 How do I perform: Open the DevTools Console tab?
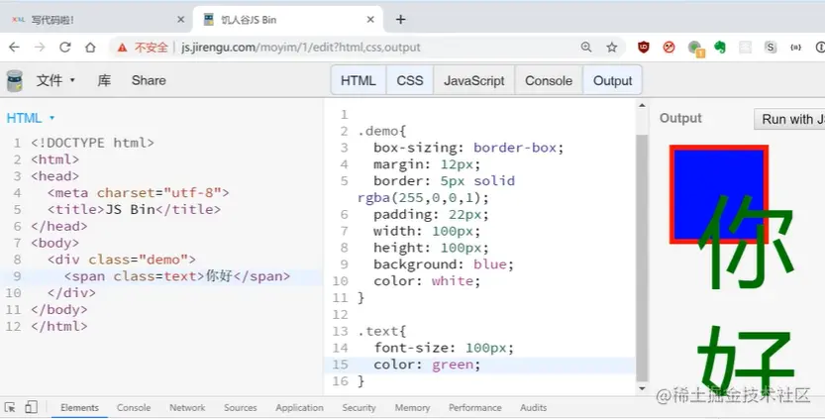coord(134,407)
